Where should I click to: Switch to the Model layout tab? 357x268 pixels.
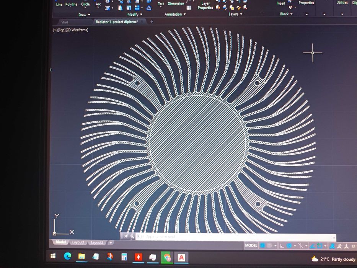(60, 242)
